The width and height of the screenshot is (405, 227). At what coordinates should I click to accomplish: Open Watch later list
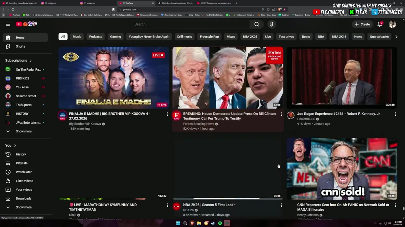coord(25,172)
